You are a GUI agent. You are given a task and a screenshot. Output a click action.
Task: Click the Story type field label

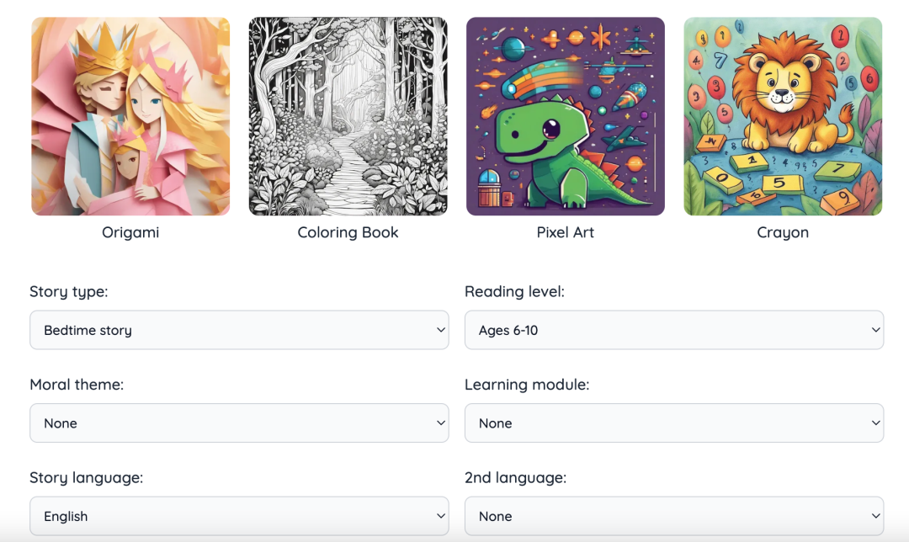click(x=69, y=292)
